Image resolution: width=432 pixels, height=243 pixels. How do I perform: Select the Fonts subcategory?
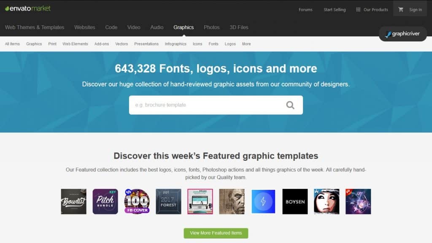[x=213, y=44]
